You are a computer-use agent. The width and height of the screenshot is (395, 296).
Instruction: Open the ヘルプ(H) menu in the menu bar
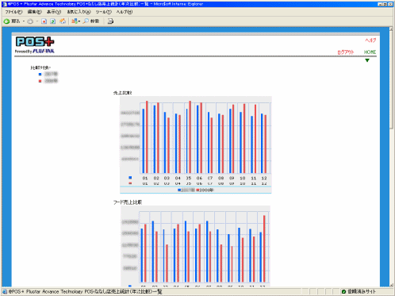[x=125, y=12]
